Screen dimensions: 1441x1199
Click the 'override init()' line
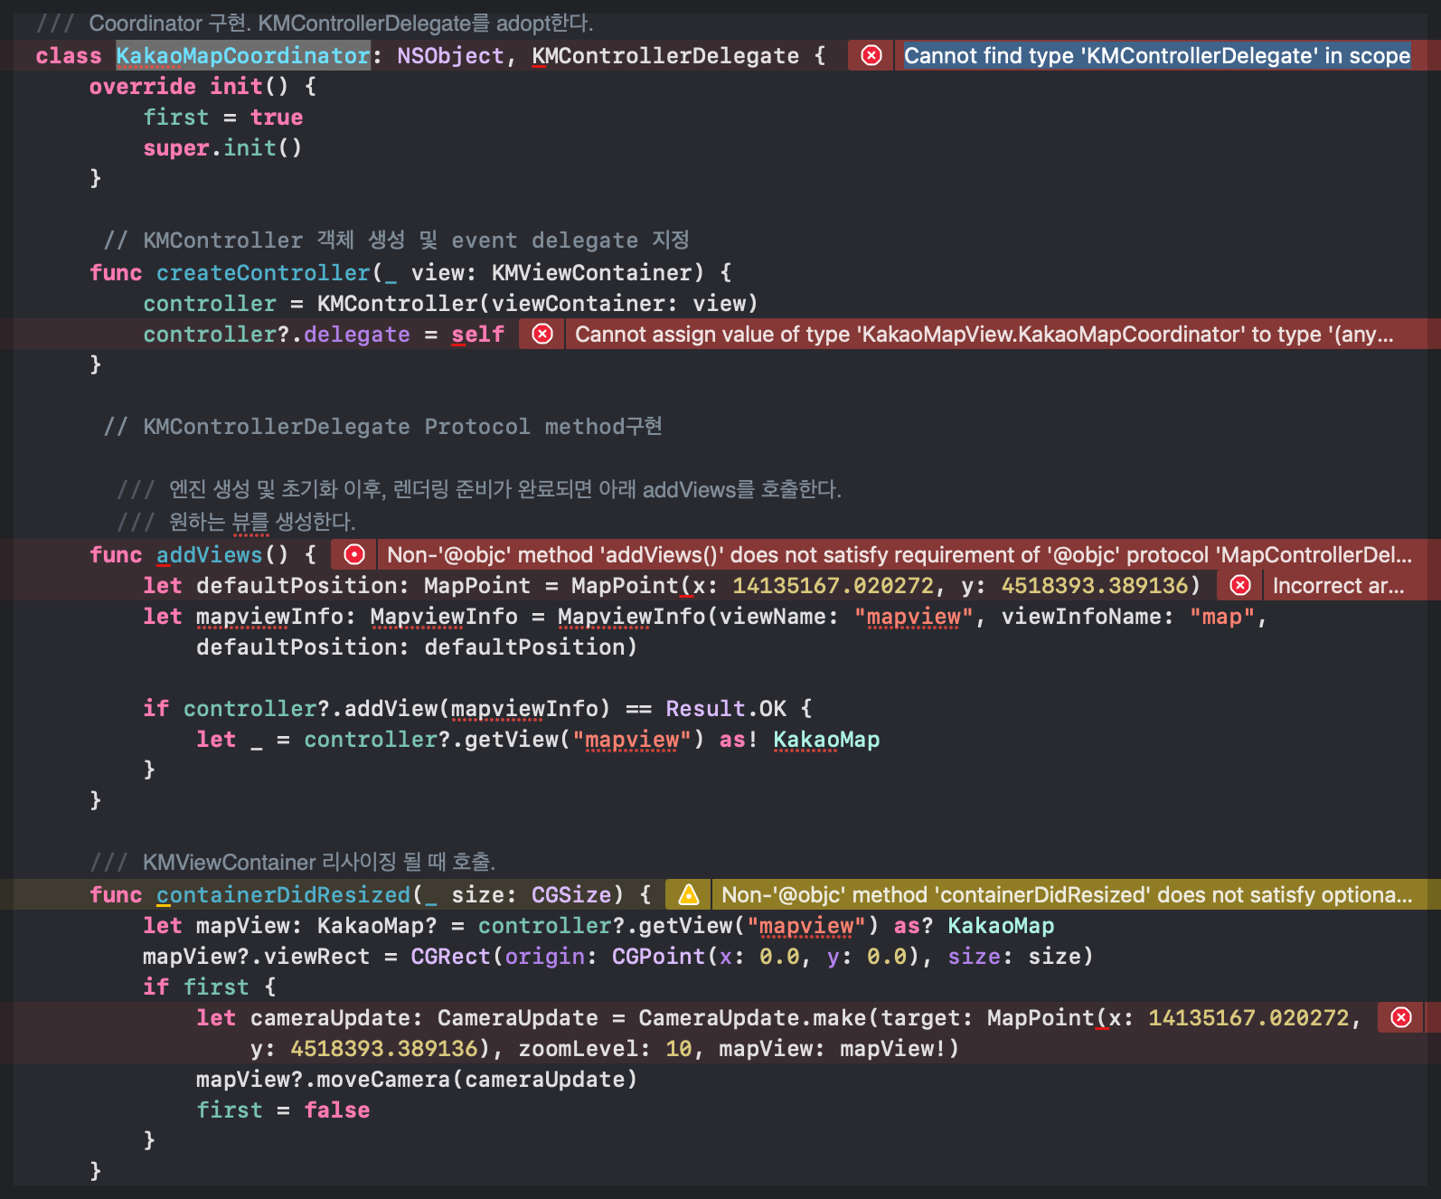[x=202, y=87]
